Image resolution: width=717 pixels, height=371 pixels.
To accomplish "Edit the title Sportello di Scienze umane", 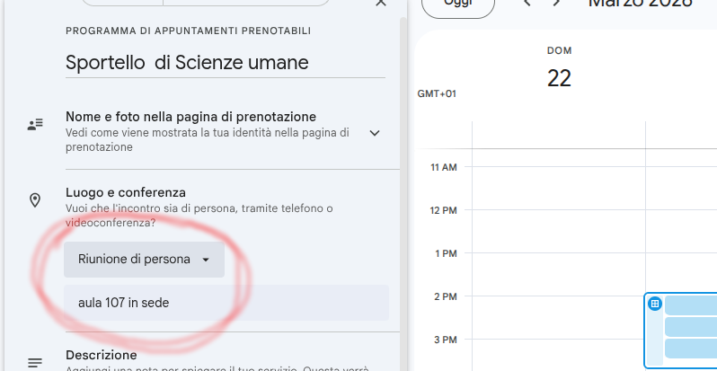I will pos(226,63).
